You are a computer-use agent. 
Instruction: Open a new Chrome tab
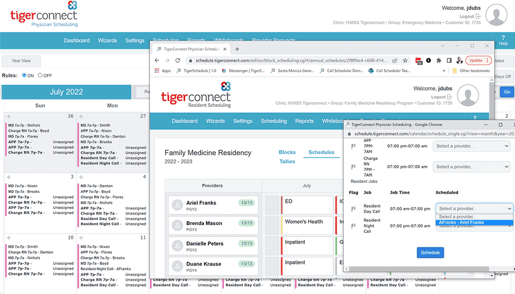coord(237,49)
